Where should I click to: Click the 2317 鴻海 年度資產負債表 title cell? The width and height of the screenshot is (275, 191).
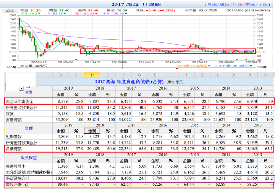tap(139, 82)
